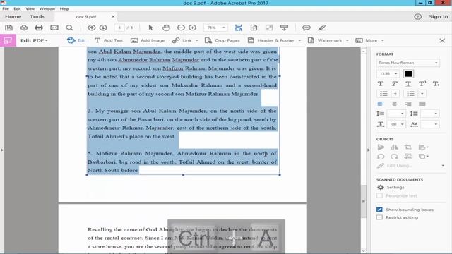
Task: Switch to the Tools tab
Action: click(x=37, y=17)
